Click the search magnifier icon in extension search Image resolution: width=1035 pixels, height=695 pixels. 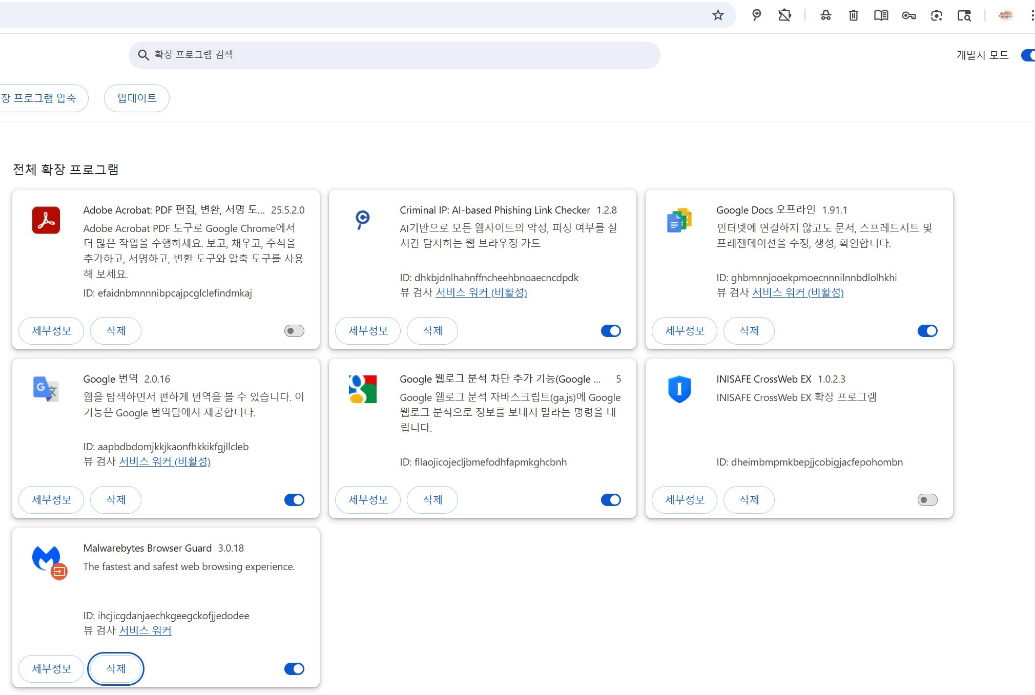pos(143,55)
